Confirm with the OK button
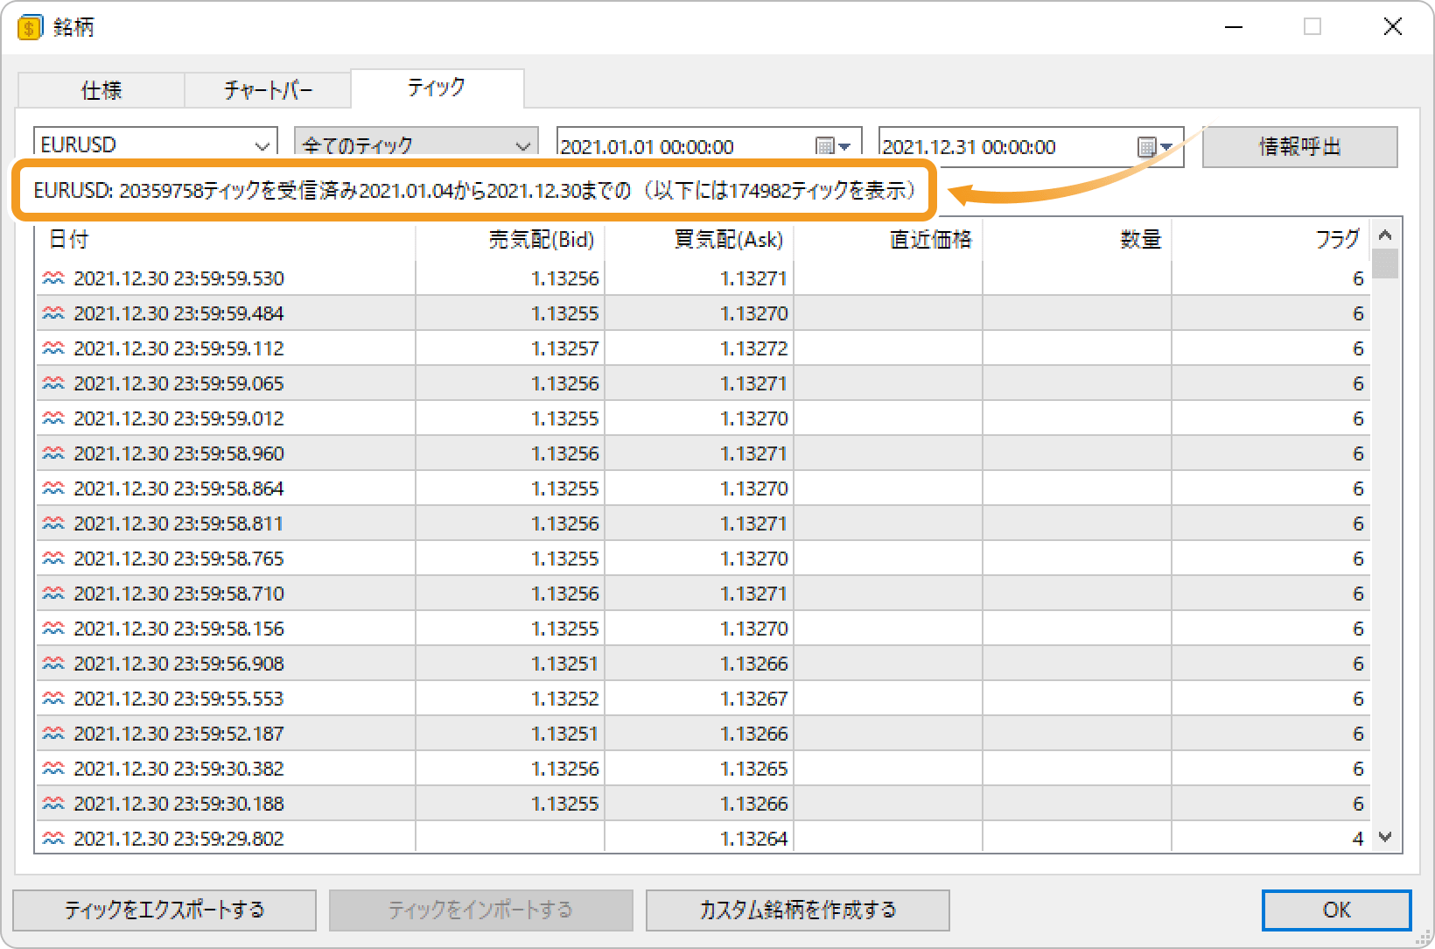 [1336, 910]
